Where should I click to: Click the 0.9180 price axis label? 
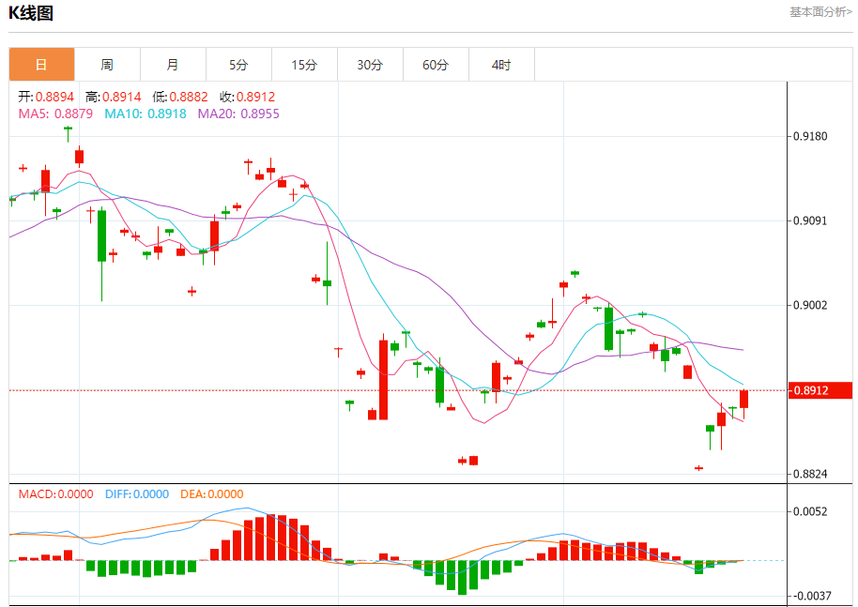tap(809, 136)
